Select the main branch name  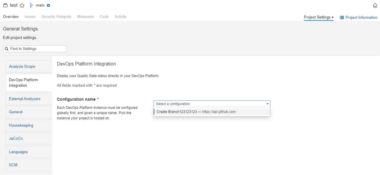pyautogui.click(x=40, y=5)
